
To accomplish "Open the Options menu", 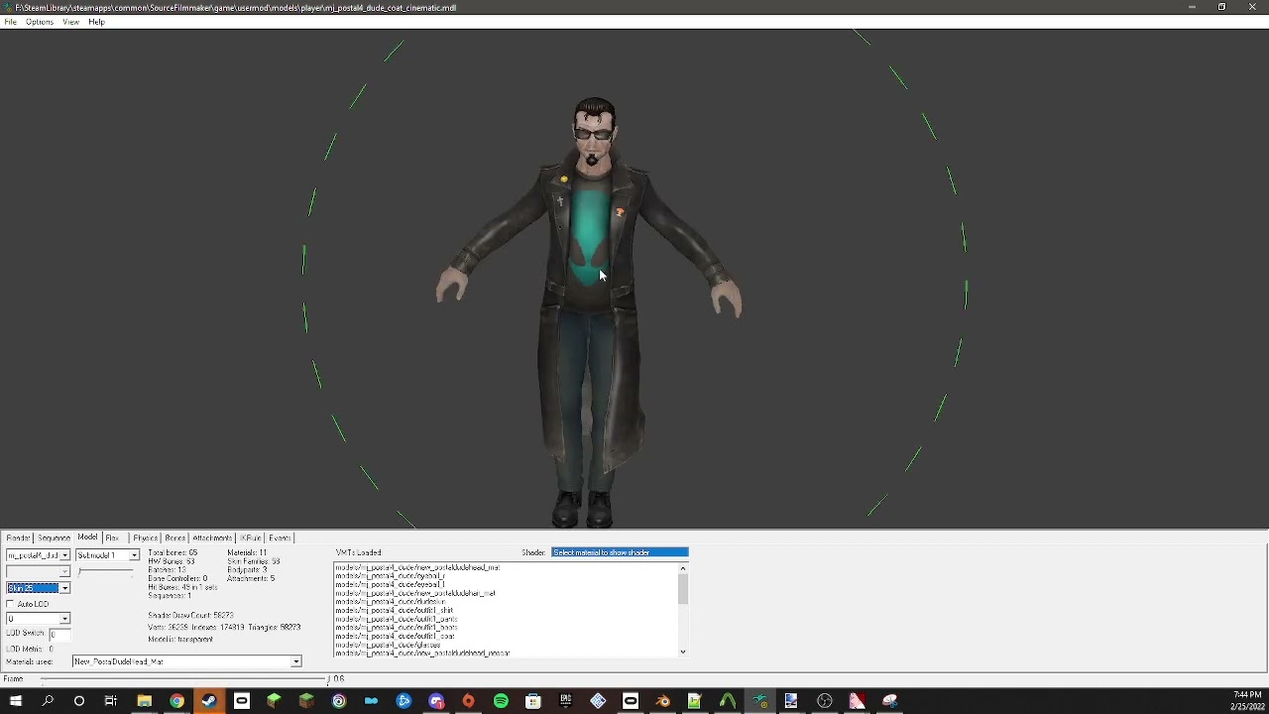I will tap(40, 22).
